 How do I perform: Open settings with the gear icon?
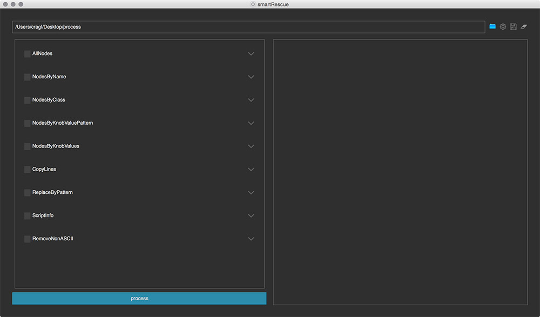(x=503, y=26)
